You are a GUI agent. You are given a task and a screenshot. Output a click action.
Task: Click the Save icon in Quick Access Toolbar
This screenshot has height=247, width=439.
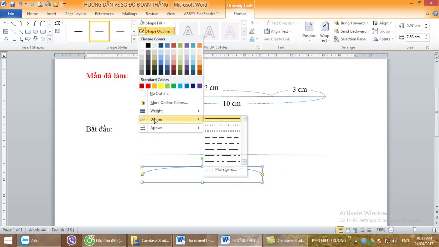(13, 4)
